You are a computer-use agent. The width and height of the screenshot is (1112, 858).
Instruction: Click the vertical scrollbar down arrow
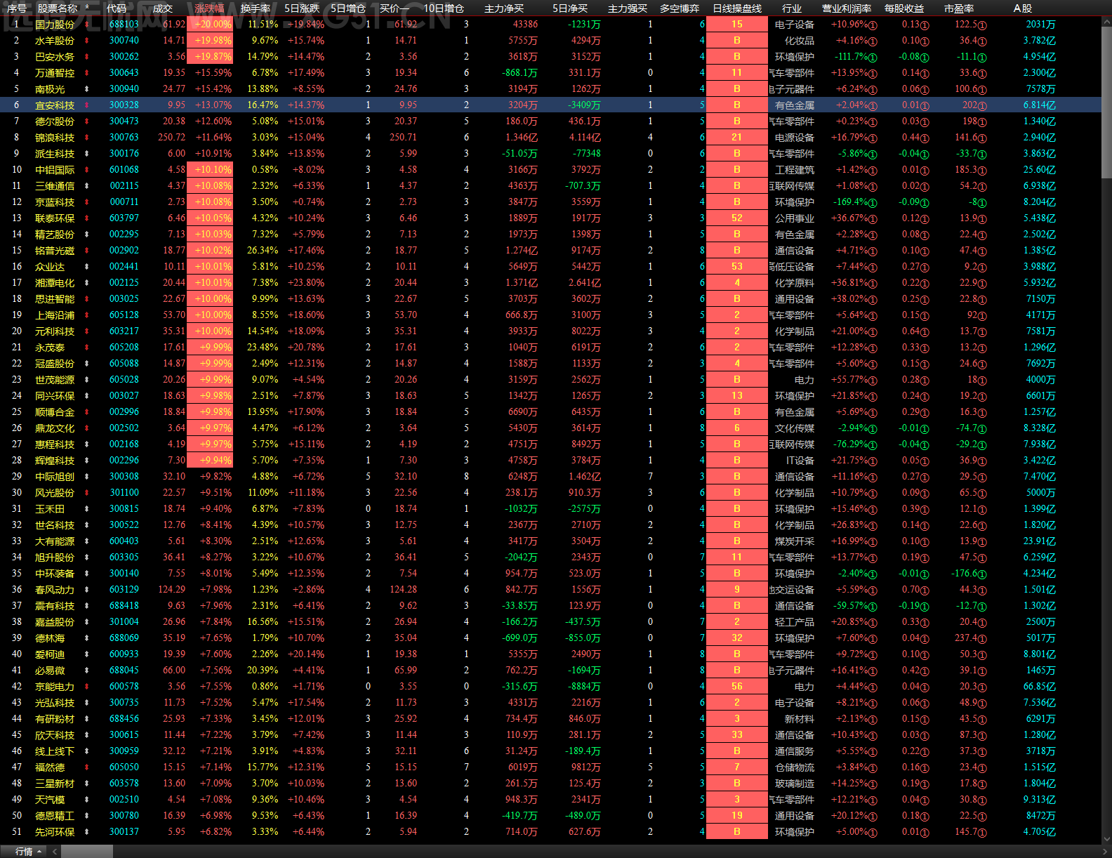pos(1106,839)
